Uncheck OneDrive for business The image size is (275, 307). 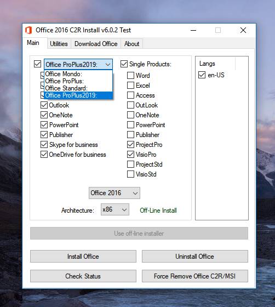[44, 155]
